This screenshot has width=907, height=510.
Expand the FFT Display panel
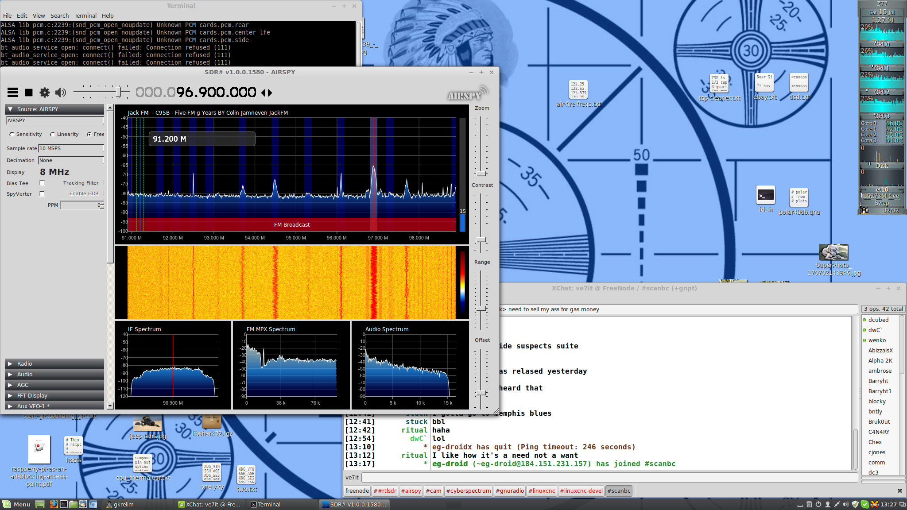click(x=54, y=395)
